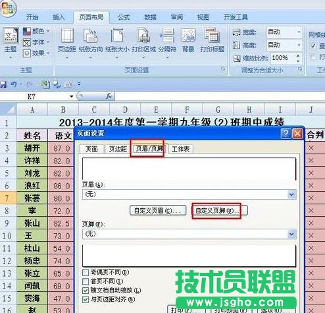Expand the Undo history dropdown arrow
The image size is (325, 313).
(21, 84)
